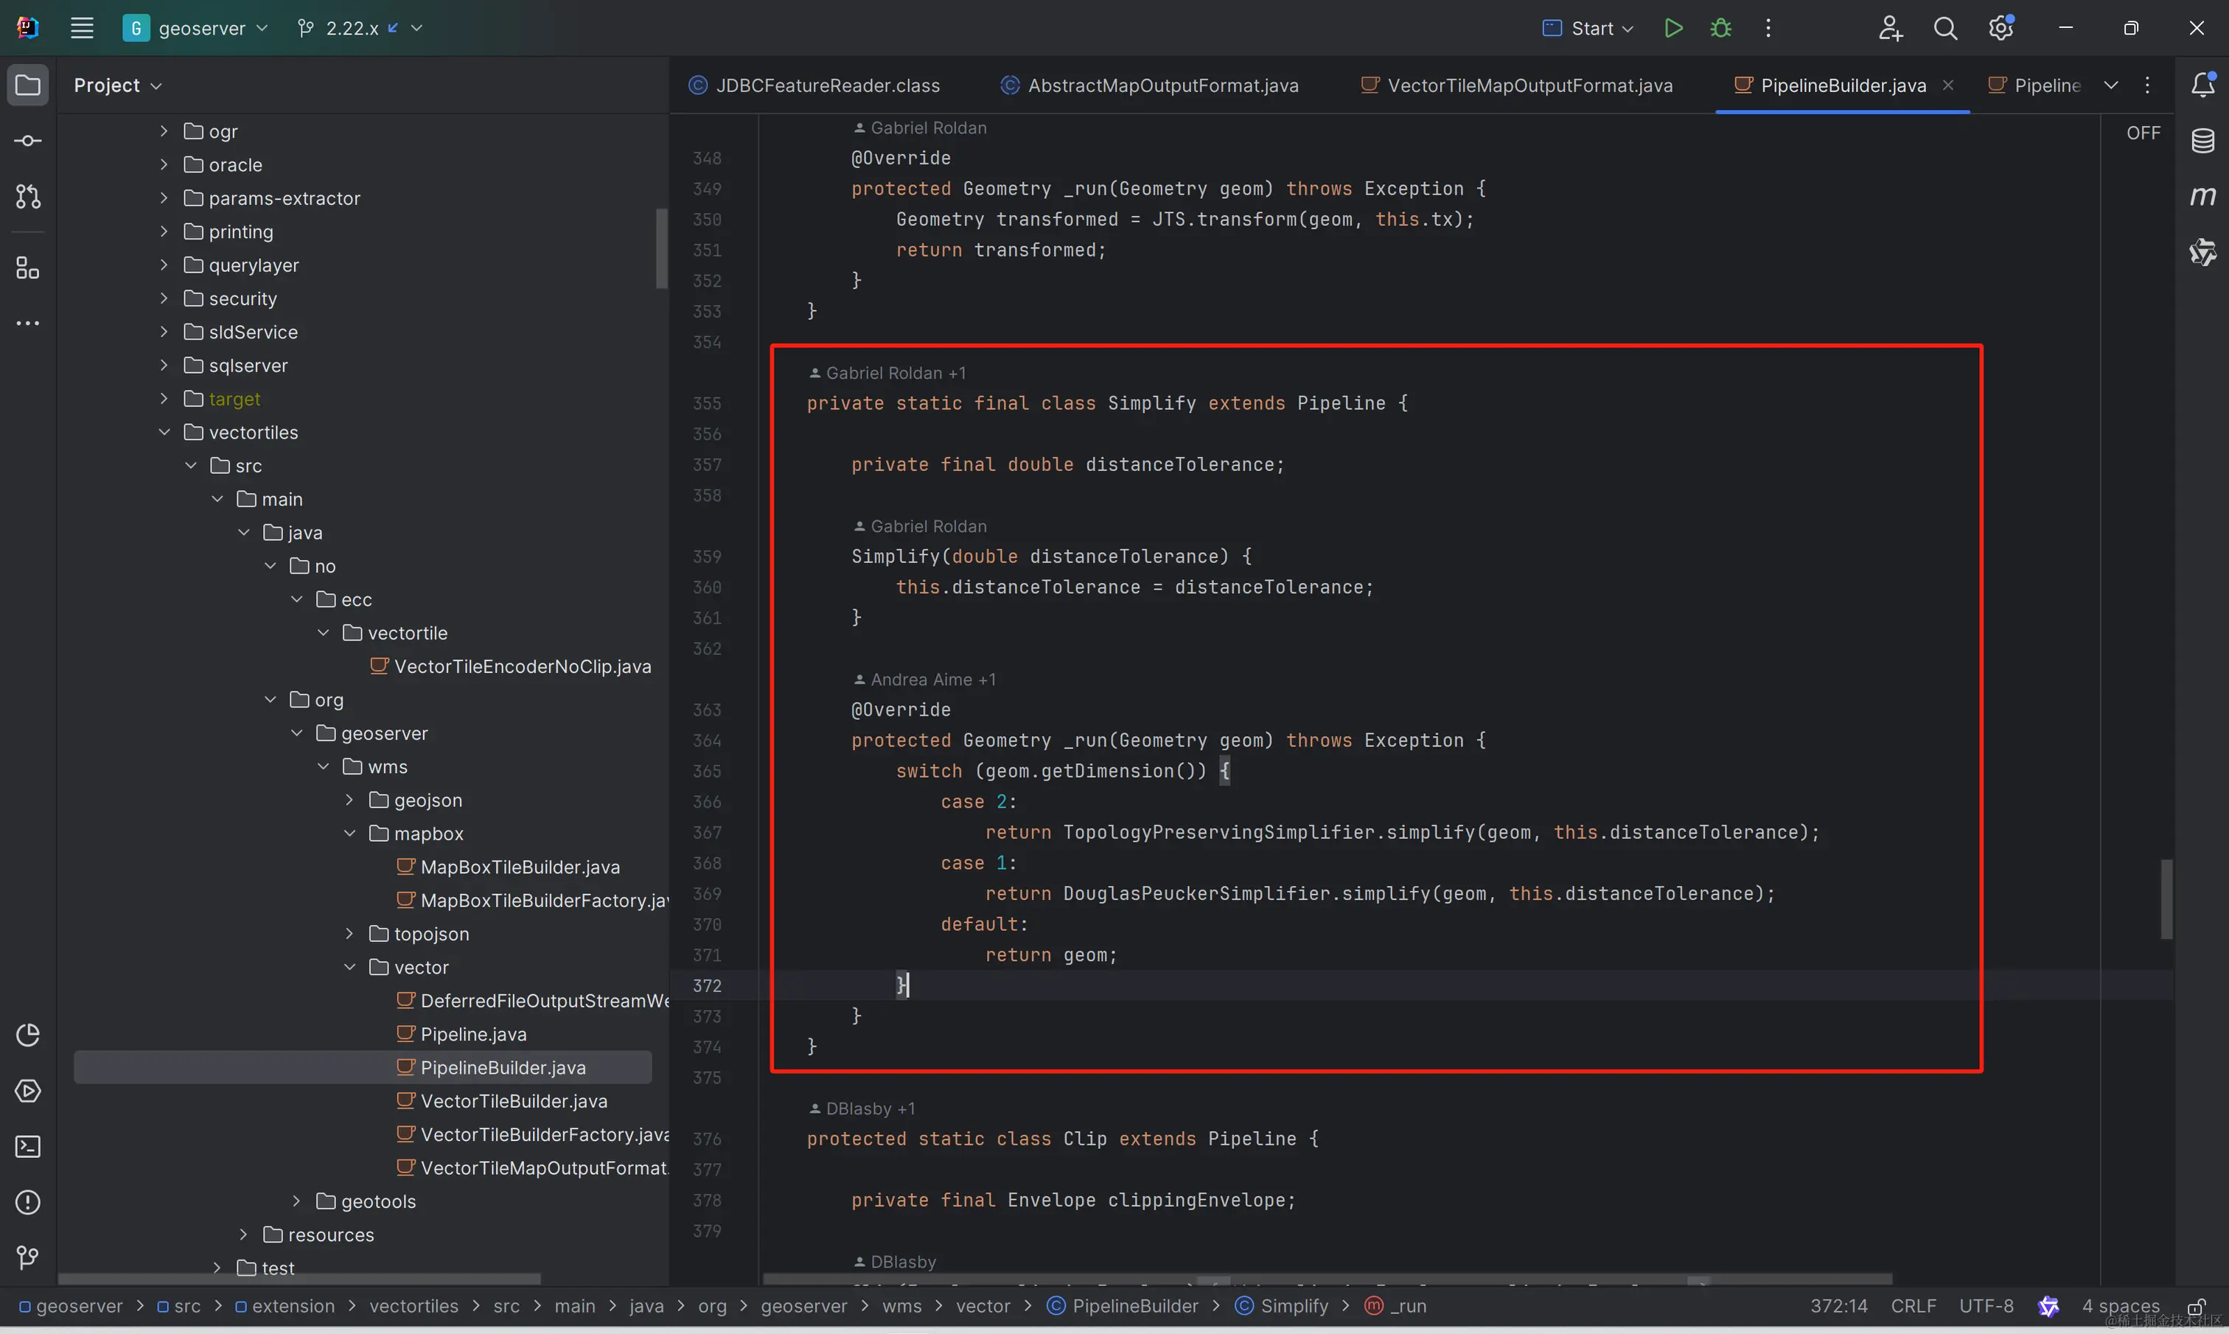Open the Structure tool window
This screenshot has width=2229, height=1334.
[28, 268]
